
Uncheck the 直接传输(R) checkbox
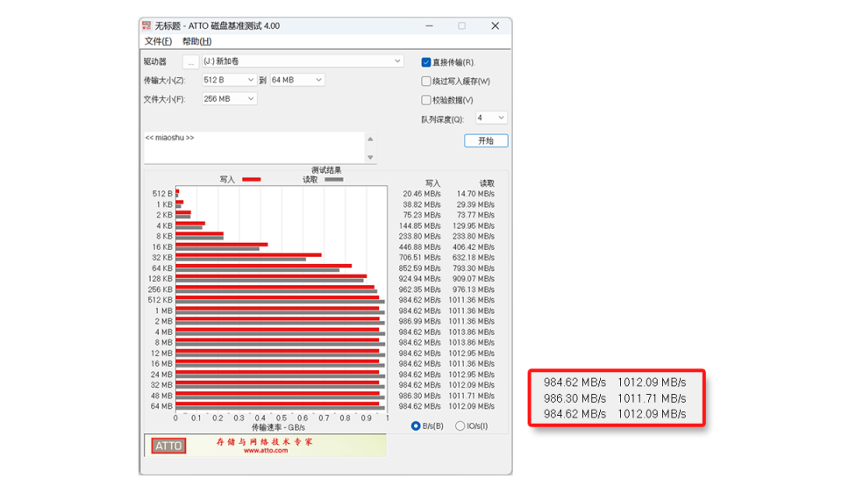pyautogui.click(x=426, y=62)
